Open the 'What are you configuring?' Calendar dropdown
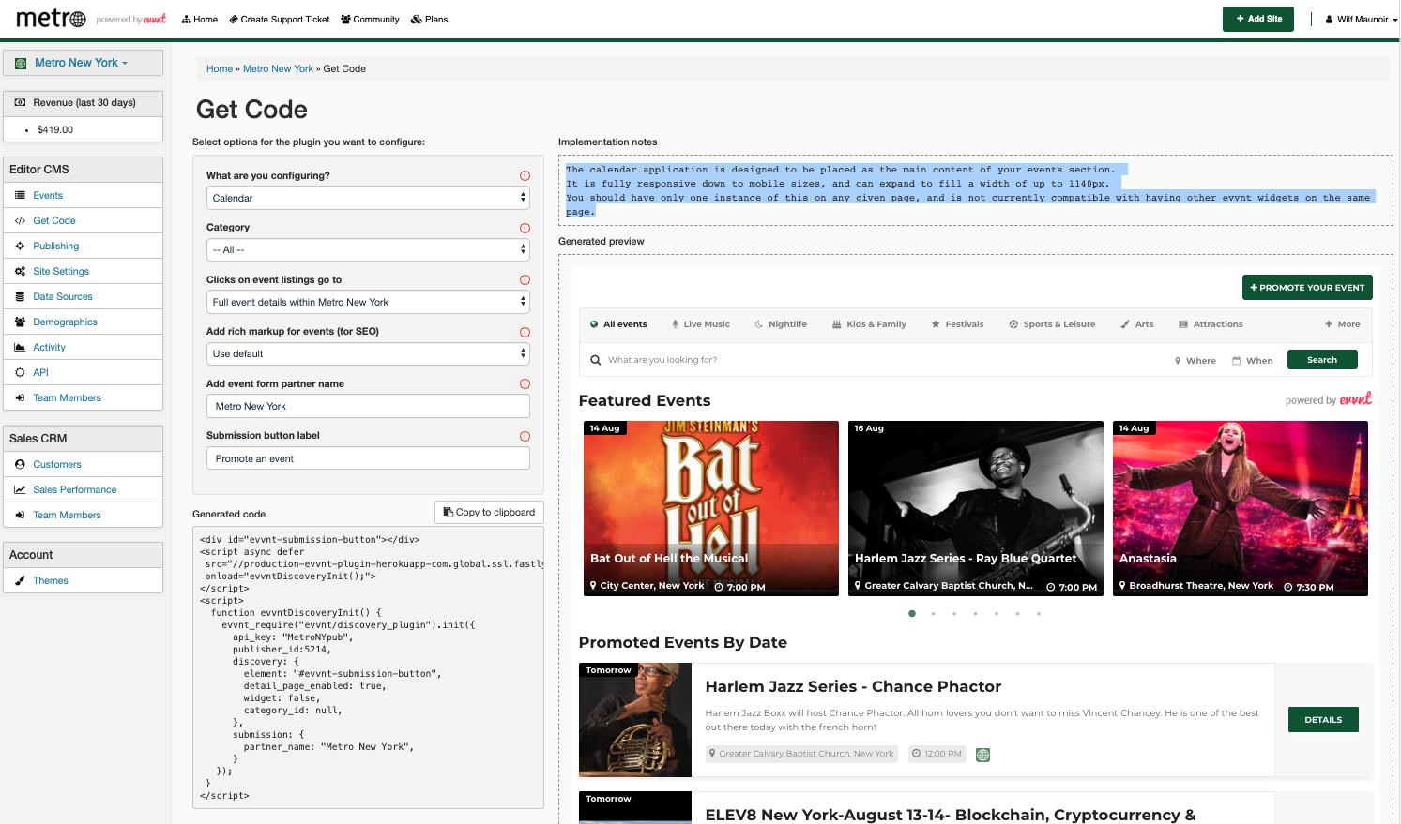 pos(368,198)
